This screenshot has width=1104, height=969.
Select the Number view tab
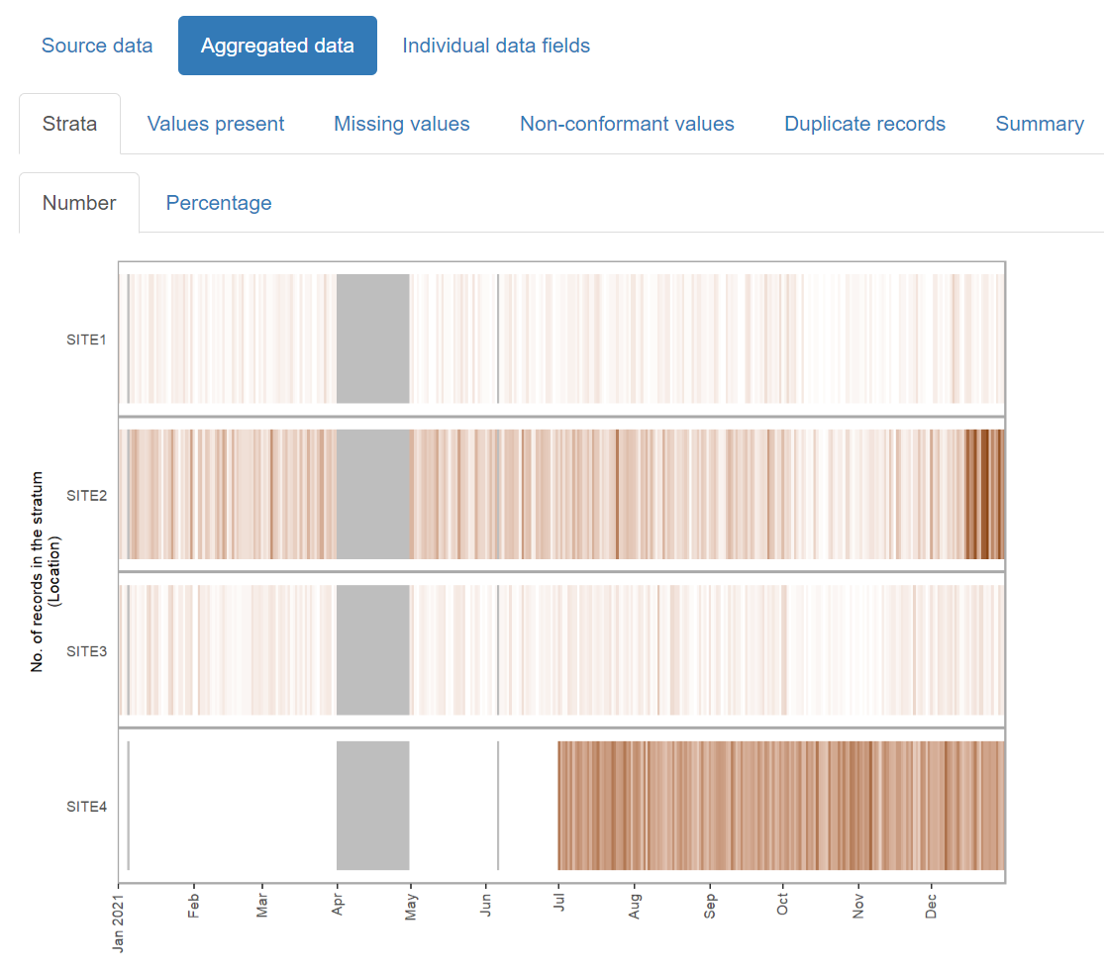coord(79,203)
